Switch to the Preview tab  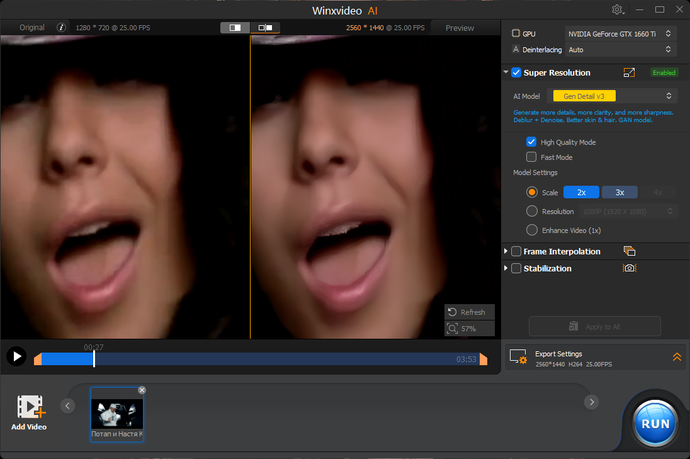tap(460, 28)
